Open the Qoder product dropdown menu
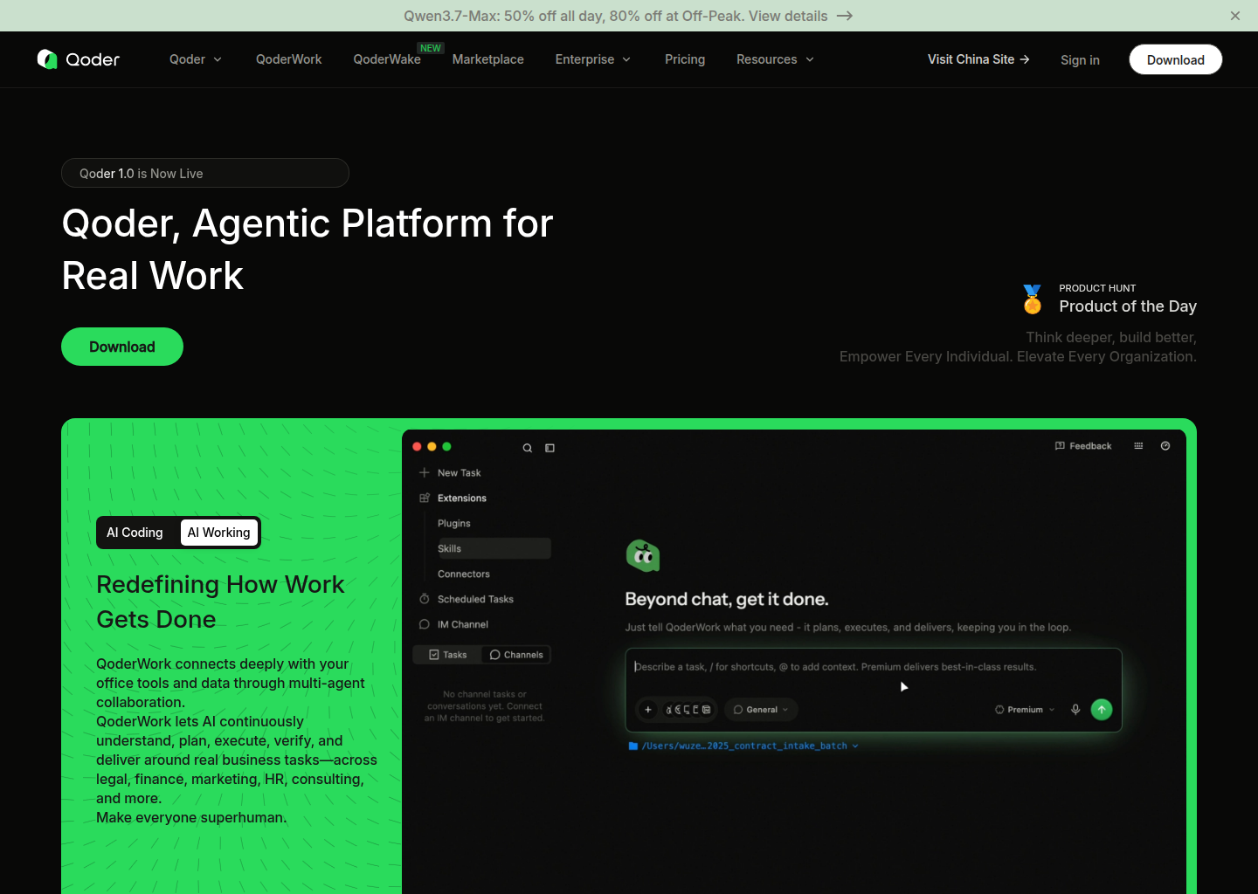This screenshot has width=1258, height=894. 196,59
